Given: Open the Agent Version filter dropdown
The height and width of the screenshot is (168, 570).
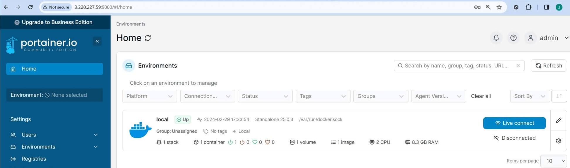Looking at the screenshot, I should pyautogui.click(x=438, y=96).
